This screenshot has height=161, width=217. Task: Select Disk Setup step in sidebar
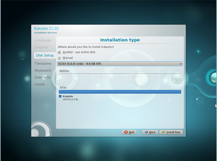coord(45,55)
